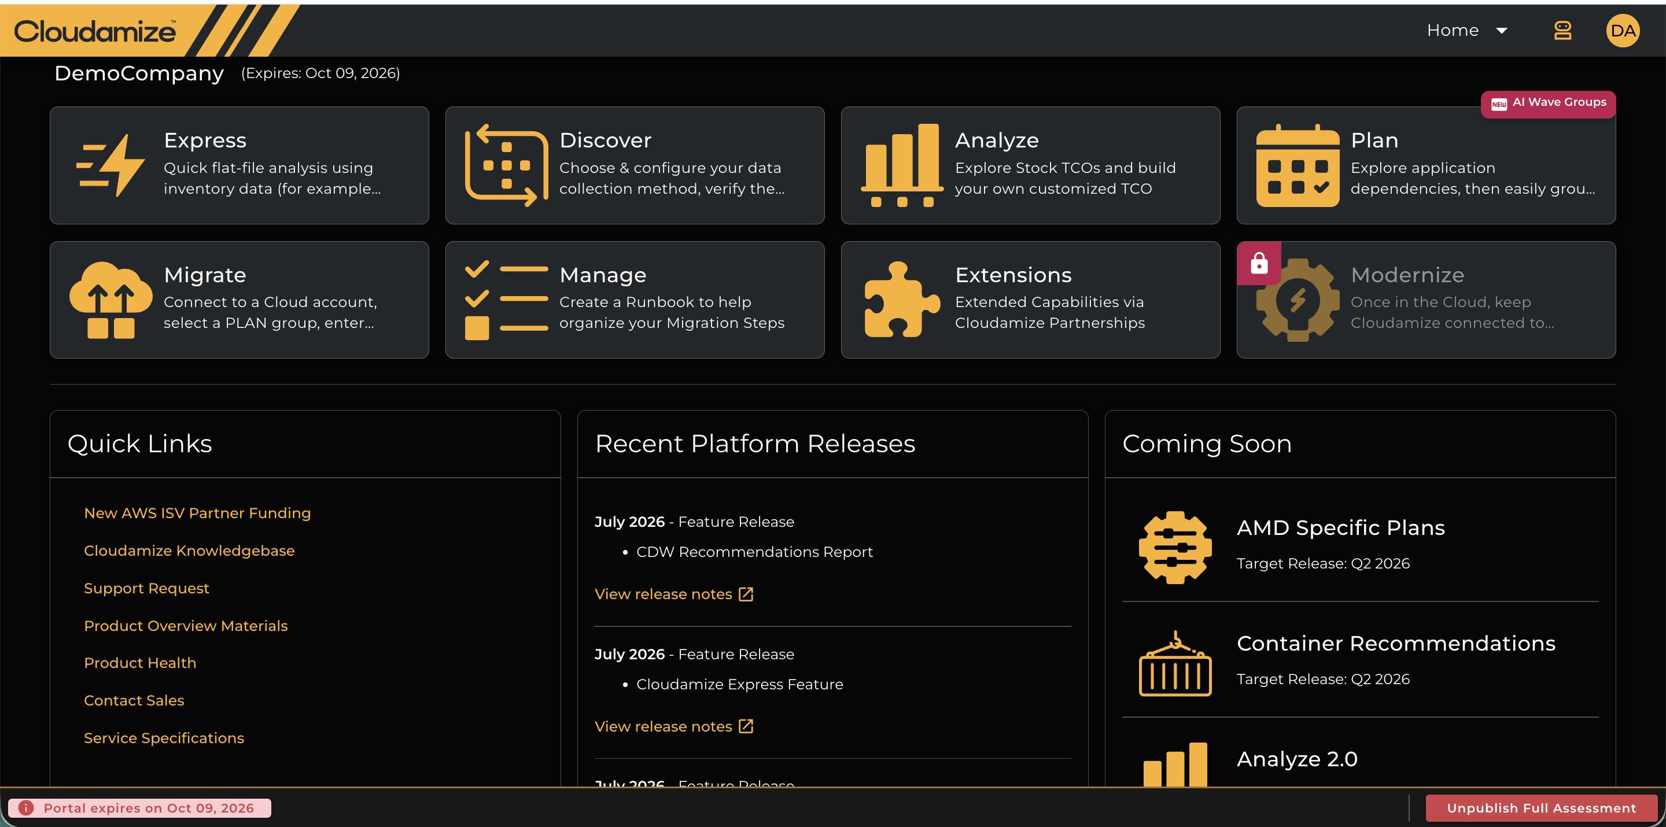The width and height of the screenshot is (1666, 827).
Task: Open the Service Specifications link
Action: point(164,738)
